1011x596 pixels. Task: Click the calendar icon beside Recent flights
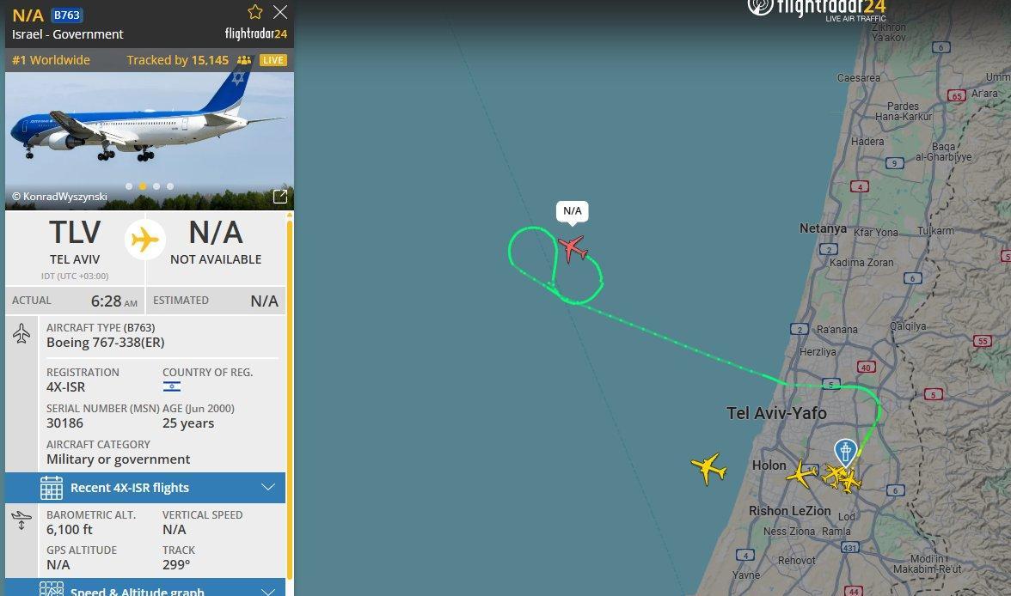click(x=52, y=488)
